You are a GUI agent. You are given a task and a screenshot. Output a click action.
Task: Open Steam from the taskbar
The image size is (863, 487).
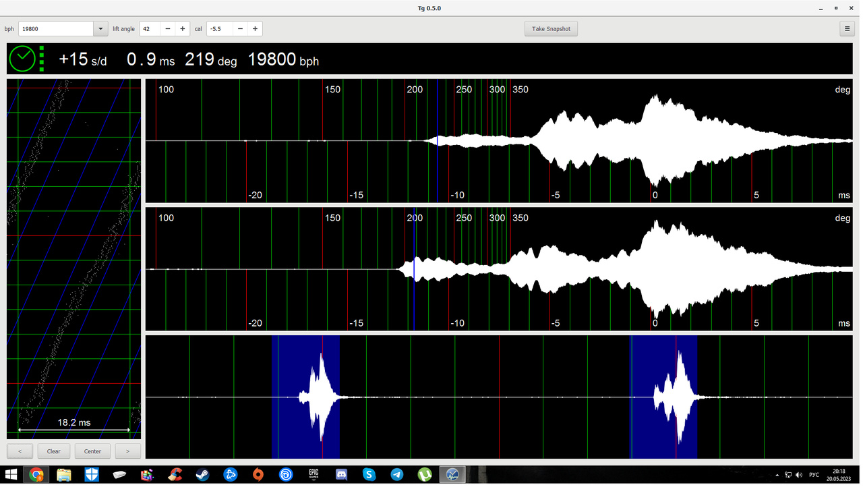coord(202,476)
